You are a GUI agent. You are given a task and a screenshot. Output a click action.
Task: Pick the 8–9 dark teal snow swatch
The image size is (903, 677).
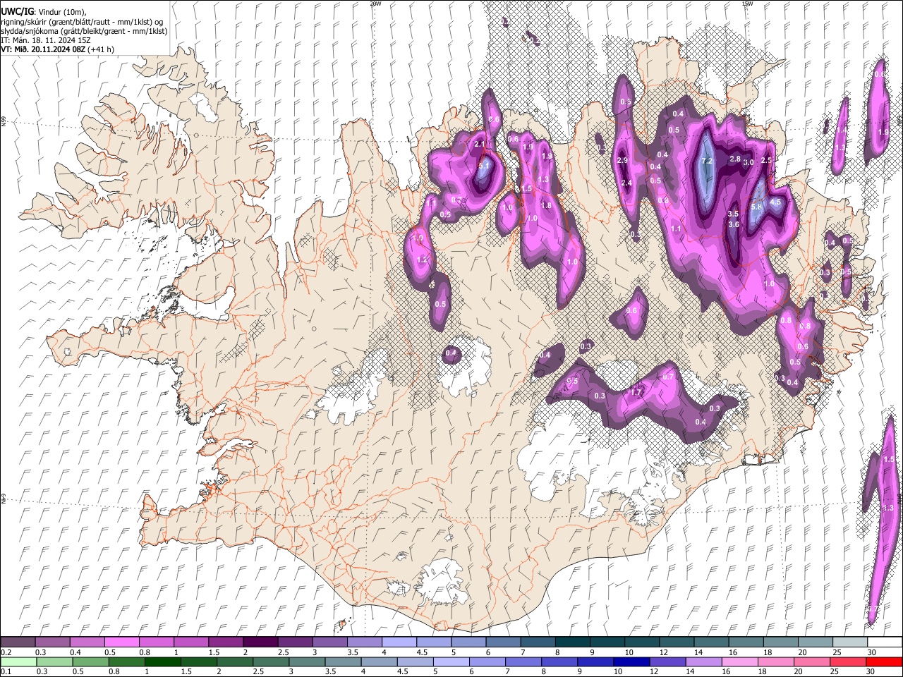pyautogui.click(x=572, y=642)
